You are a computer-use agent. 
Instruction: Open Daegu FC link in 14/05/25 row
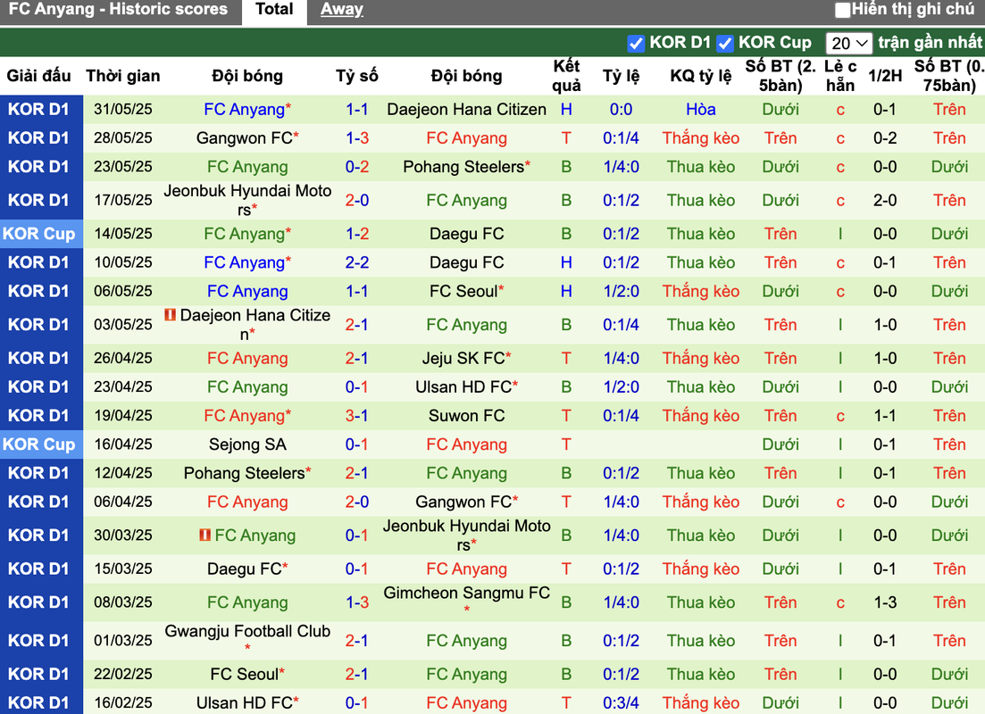click(467, 234)
